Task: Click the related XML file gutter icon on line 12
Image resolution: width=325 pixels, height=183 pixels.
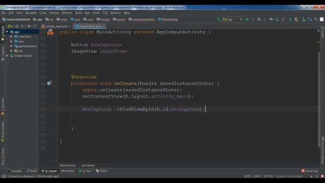Action: point(50,32)
